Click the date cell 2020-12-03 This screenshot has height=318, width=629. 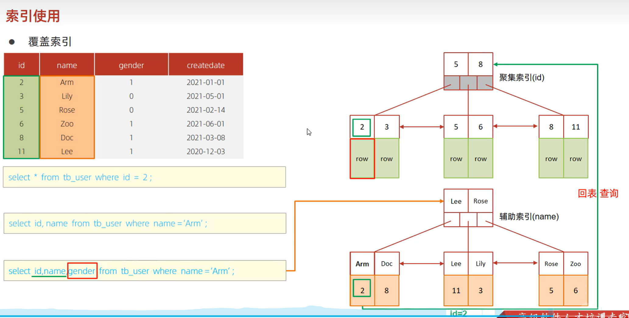coord(206,151)
